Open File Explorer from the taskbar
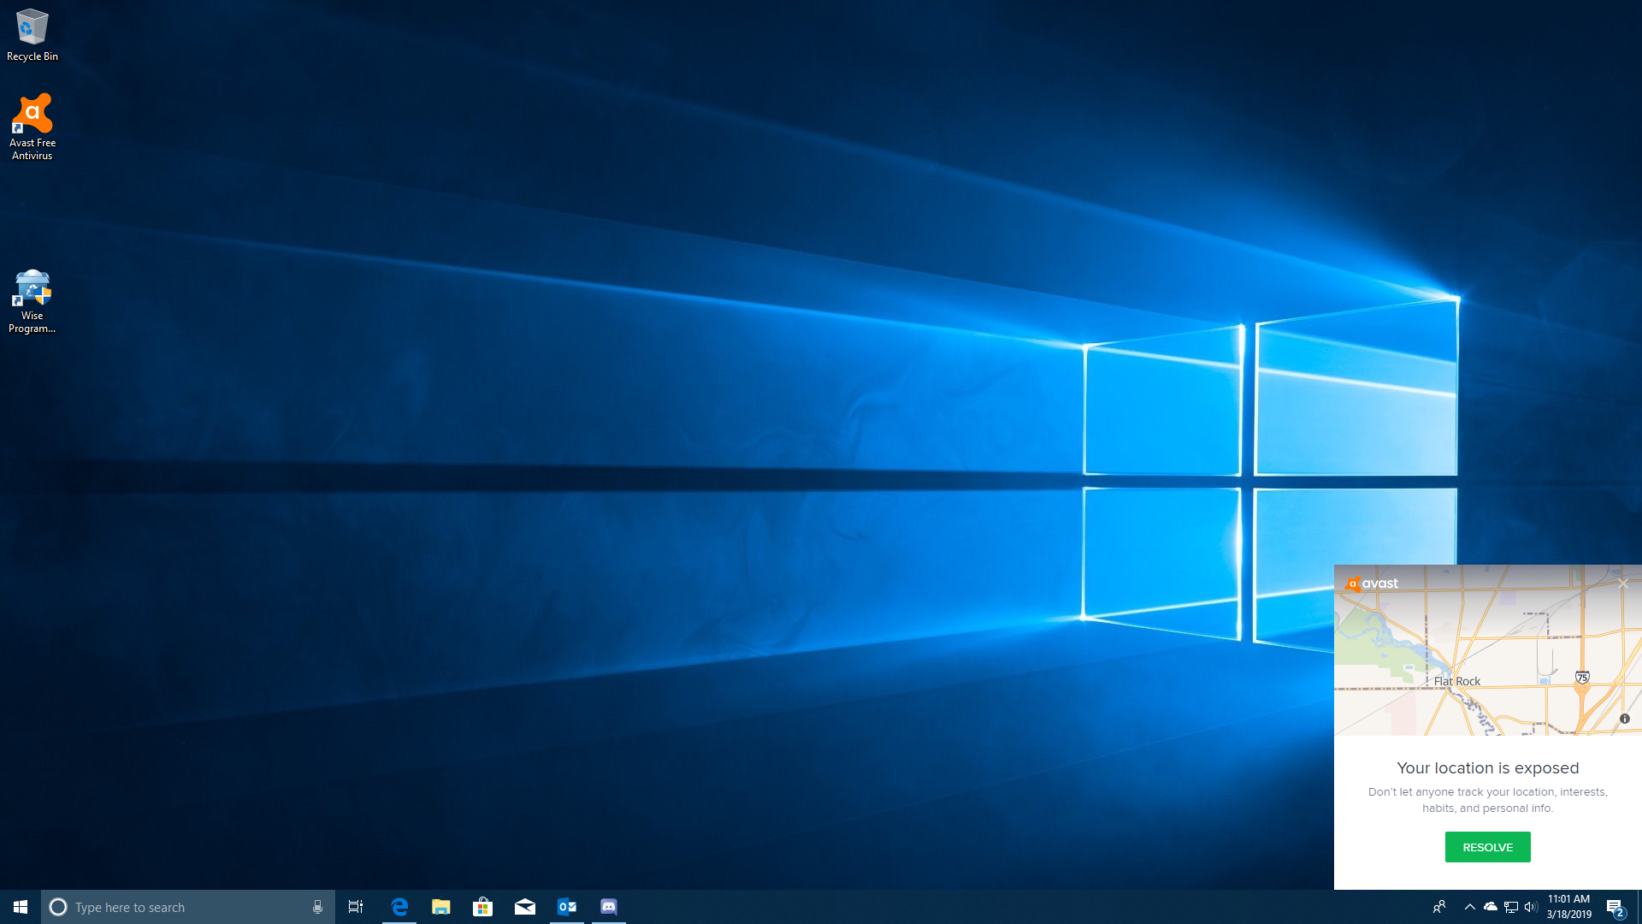Screen dimensions: 1642x924 441,907
